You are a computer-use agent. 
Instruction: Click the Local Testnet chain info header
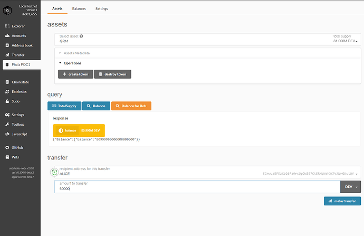point(28,10)
